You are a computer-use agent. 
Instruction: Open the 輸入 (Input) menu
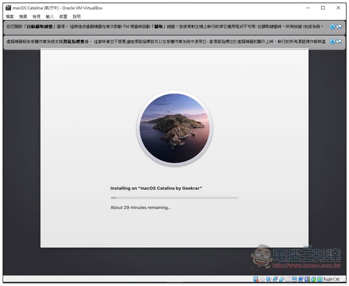(50, 17)
